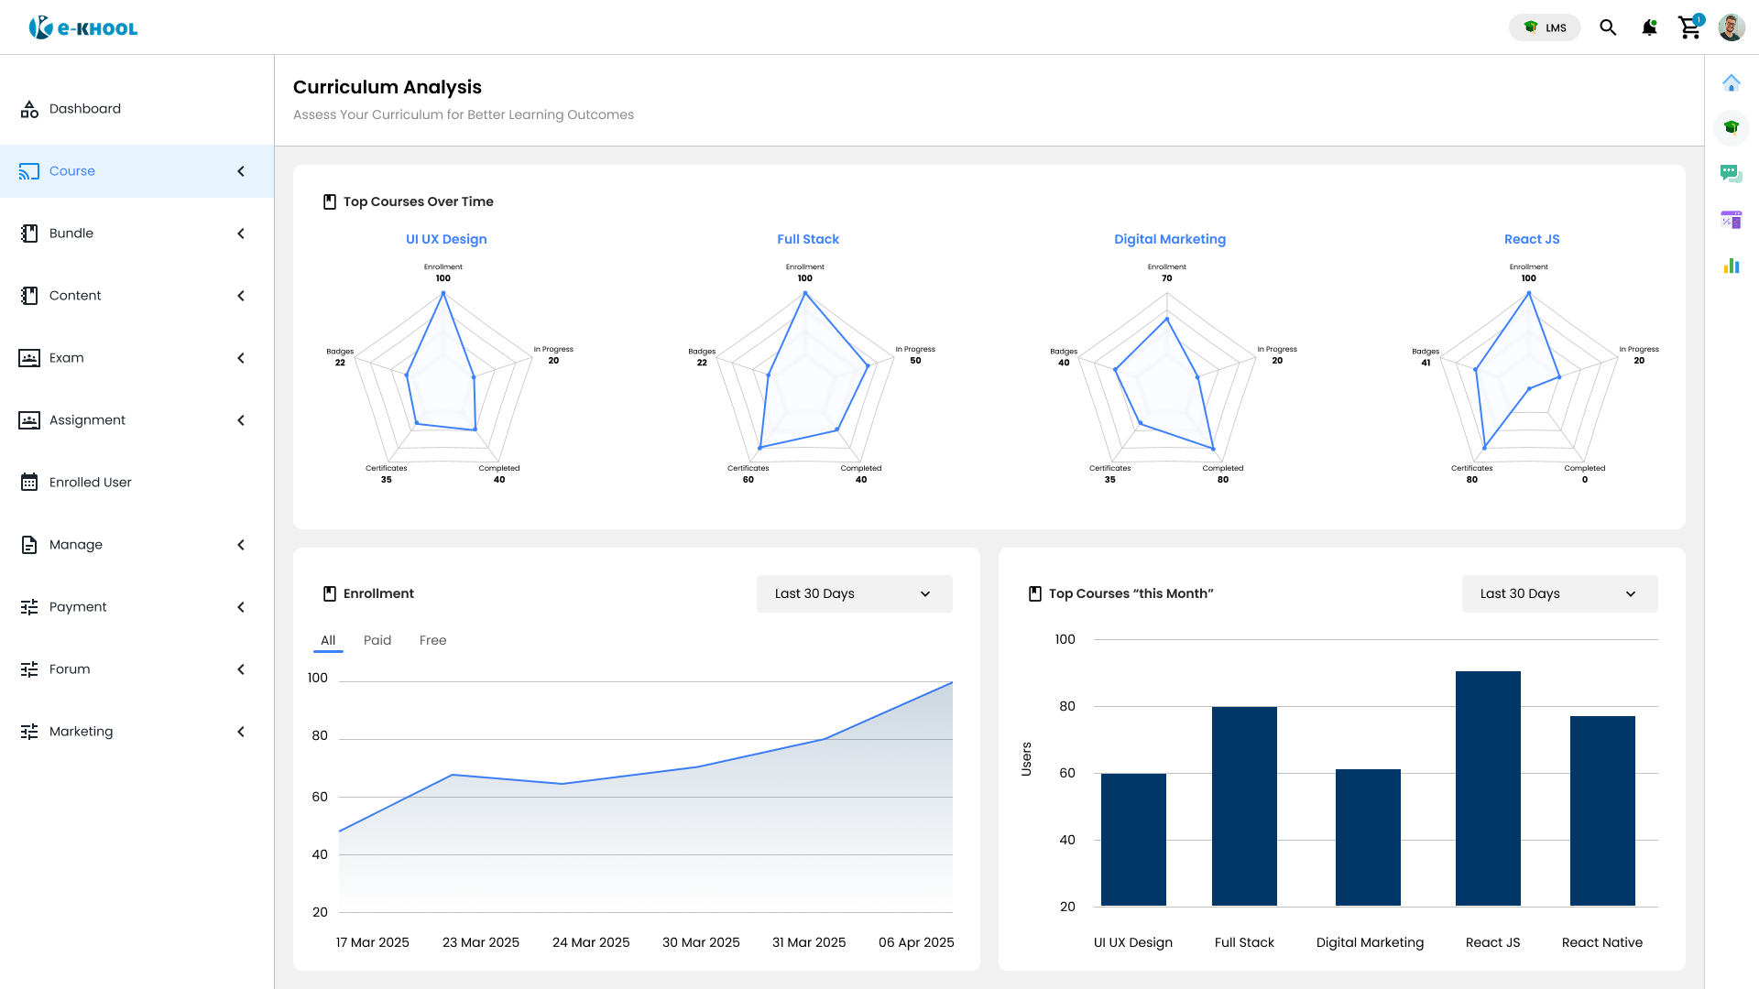The width and height of the screenshot is (1759, 989).
Task: Click the search magnifier icon
Action: [1608, 27]
